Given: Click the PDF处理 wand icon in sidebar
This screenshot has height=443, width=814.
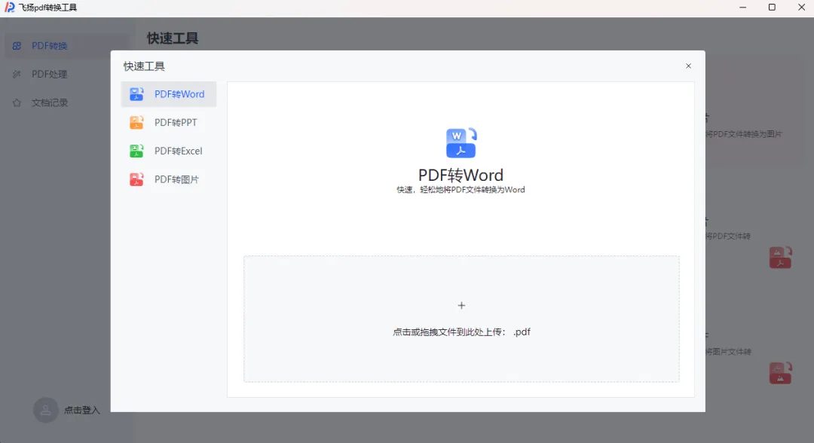Looking at the screenshot, I should (x=17, y=74).
